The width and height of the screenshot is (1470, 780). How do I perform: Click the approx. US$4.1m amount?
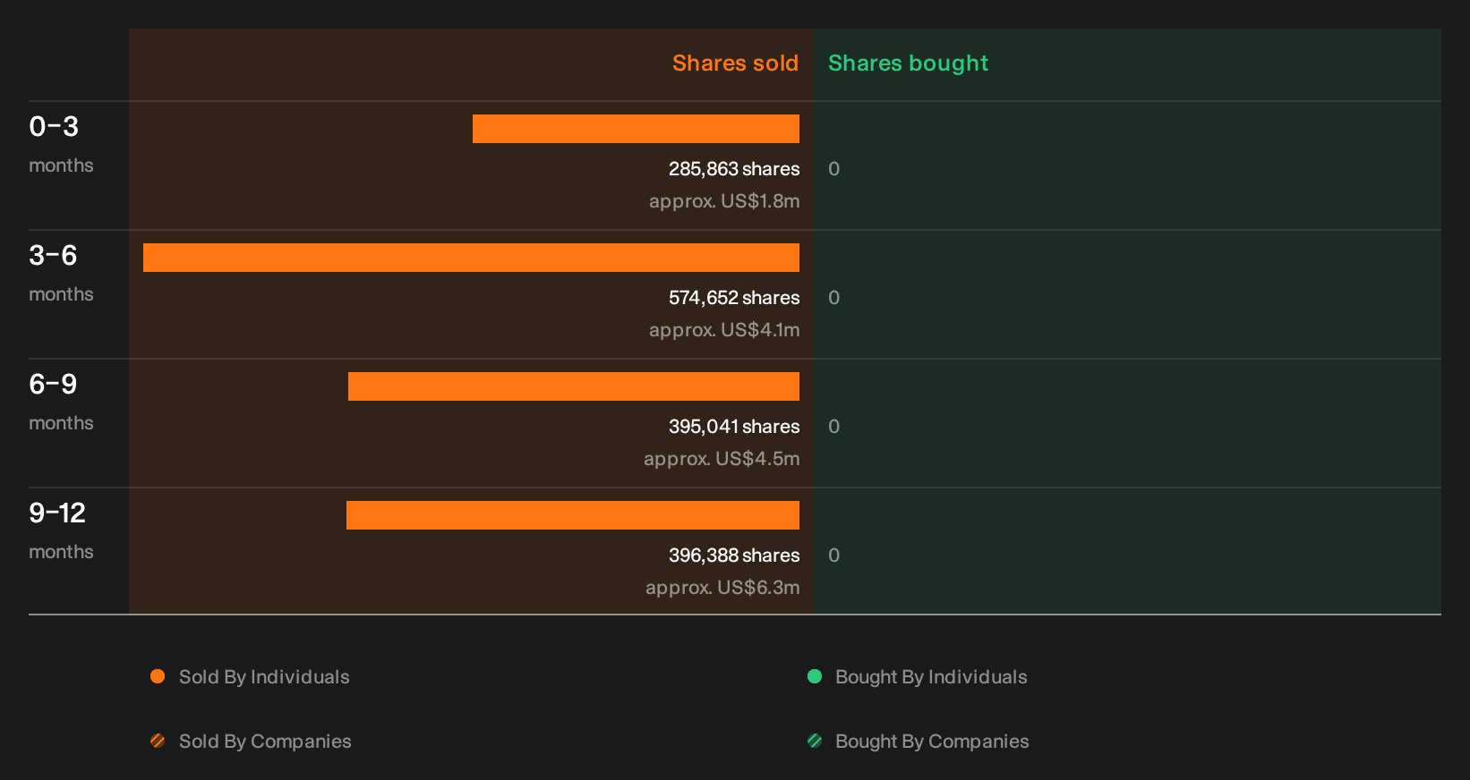click(724, 330)
